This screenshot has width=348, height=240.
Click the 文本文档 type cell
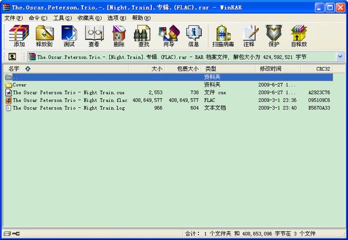tap(215, 108)
